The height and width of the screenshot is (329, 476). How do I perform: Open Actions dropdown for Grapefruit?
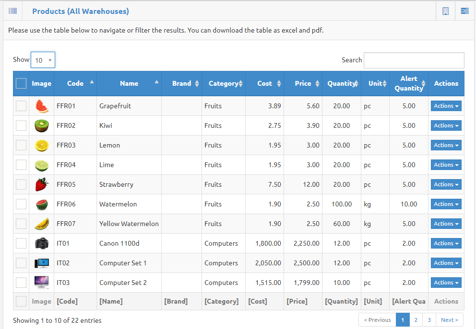(446, 106)
